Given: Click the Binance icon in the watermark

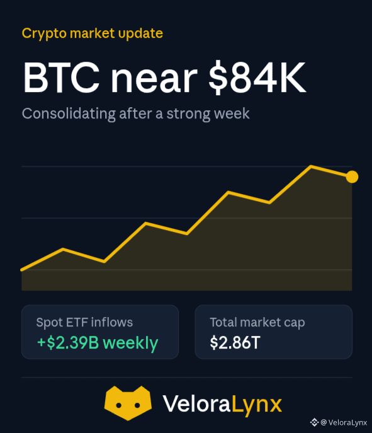Looking at the screenshot, I should tap(314, 422).
